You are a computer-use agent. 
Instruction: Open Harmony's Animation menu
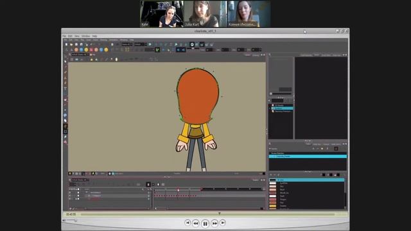click(114, 40)
